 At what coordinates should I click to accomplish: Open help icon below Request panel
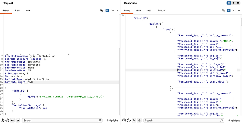2,121
